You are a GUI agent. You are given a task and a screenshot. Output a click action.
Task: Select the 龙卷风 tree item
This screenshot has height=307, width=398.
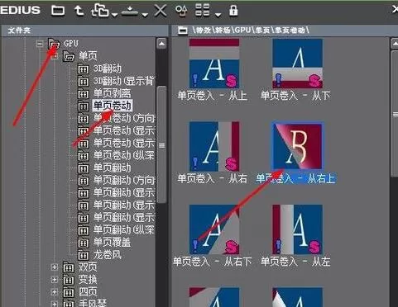[107, 255]
